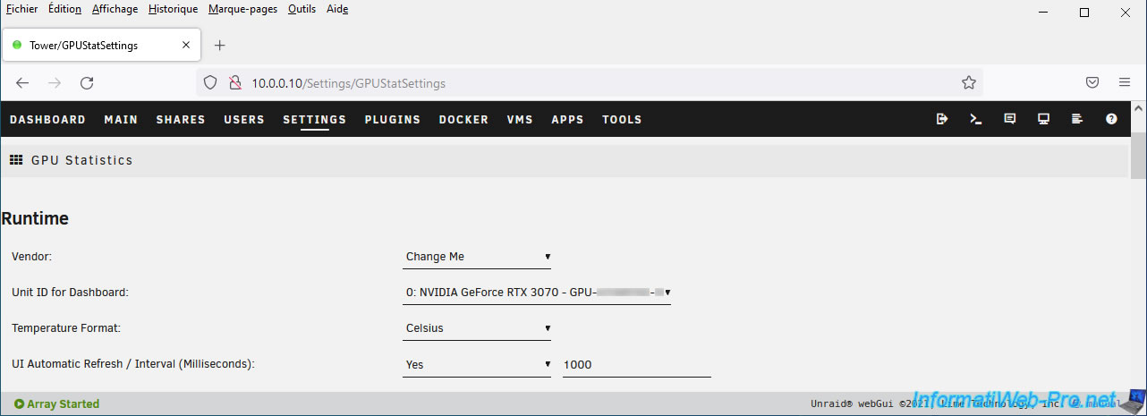The height and width of the screenshot is (416, 1147).
Task: Open UI Automatic Refresh Yes dropdown
Action: (x=477, y=365)
